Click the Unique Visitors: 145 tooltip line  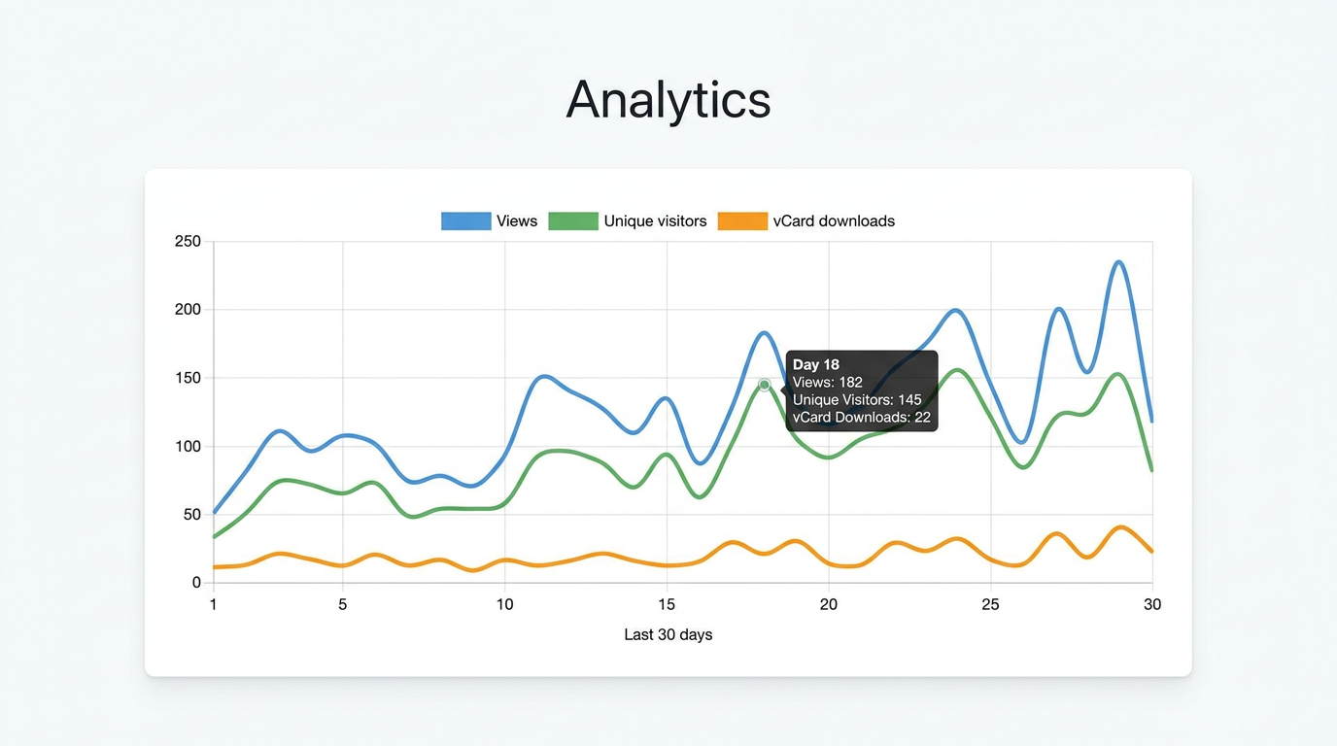(x=857, y=400)
